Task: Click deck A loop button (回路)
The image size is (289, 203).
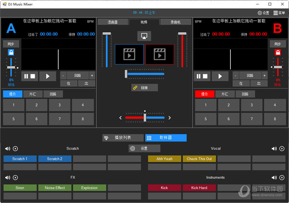Action: pos(78,76)
